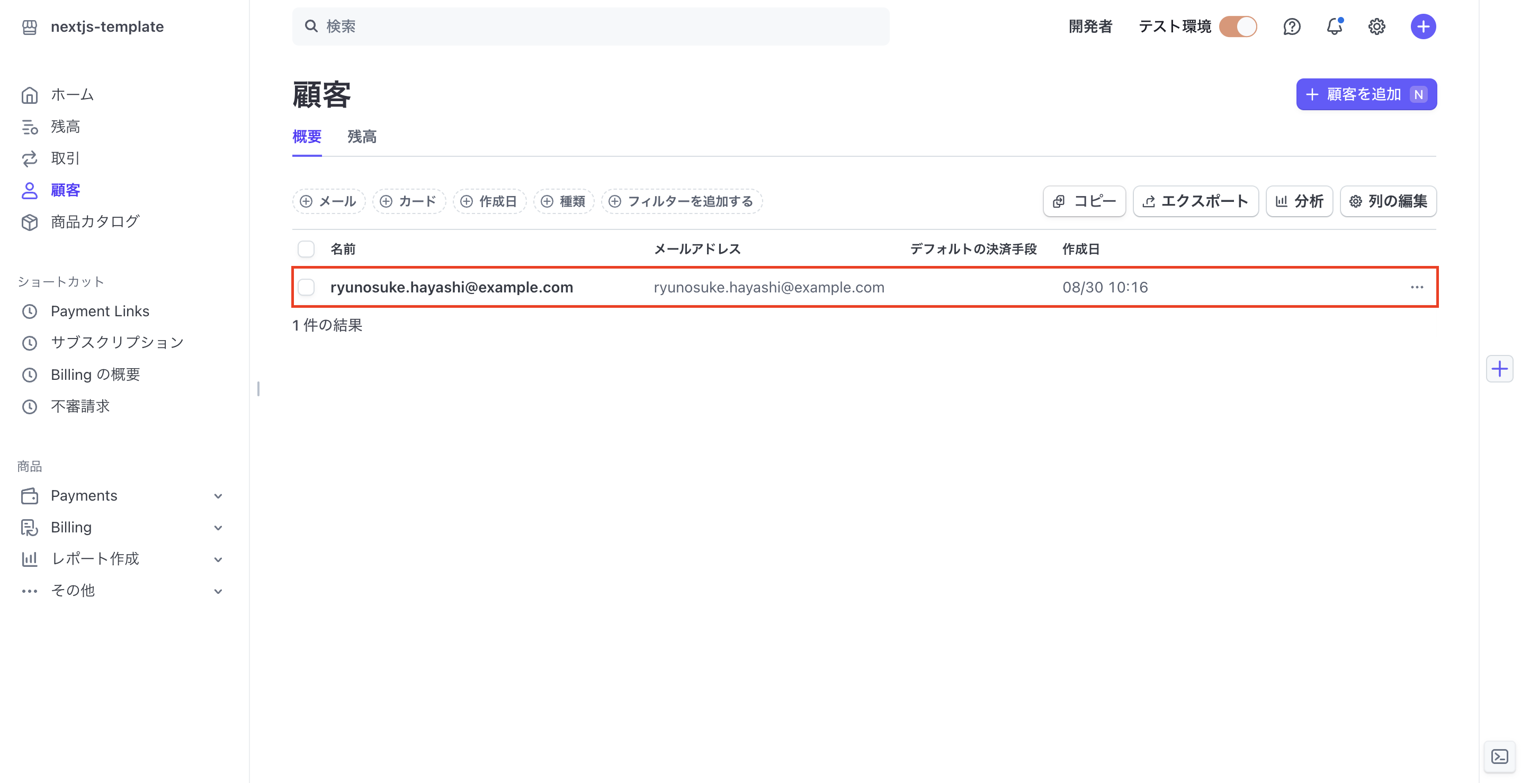Viewport: 1521px width, 783px height.
Task: Click the sidebar resize handle
Action: pyautogui.click(x=258, y=388)
